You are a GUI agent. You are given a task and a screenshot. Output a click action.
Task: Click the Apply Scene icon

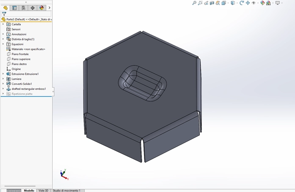[x=268, y=3]
